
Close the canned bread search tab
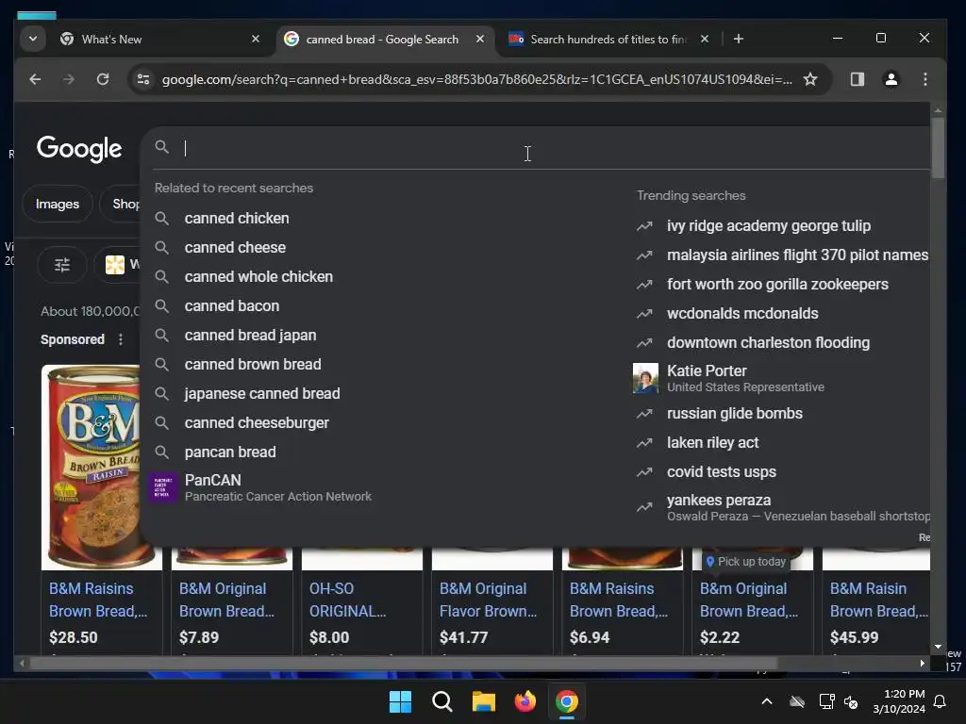(x=480, y=39)
